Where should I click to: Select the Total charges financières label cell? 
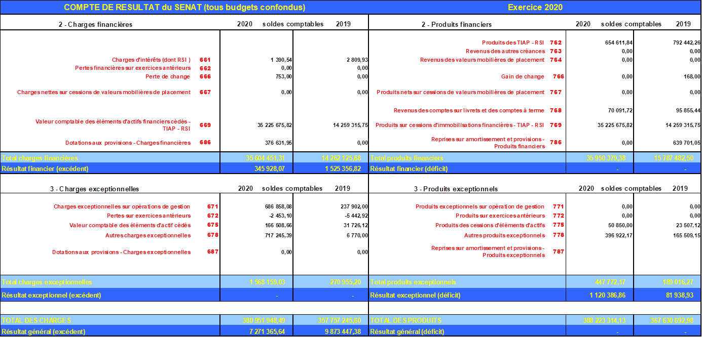coord(110,158)
